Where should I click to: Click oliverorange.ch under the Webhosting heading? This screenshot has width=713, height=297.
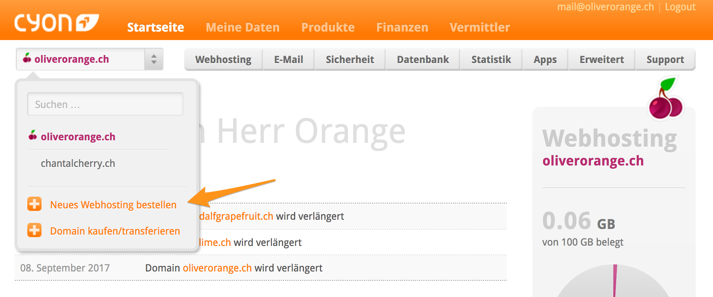[x=593, y=161]
